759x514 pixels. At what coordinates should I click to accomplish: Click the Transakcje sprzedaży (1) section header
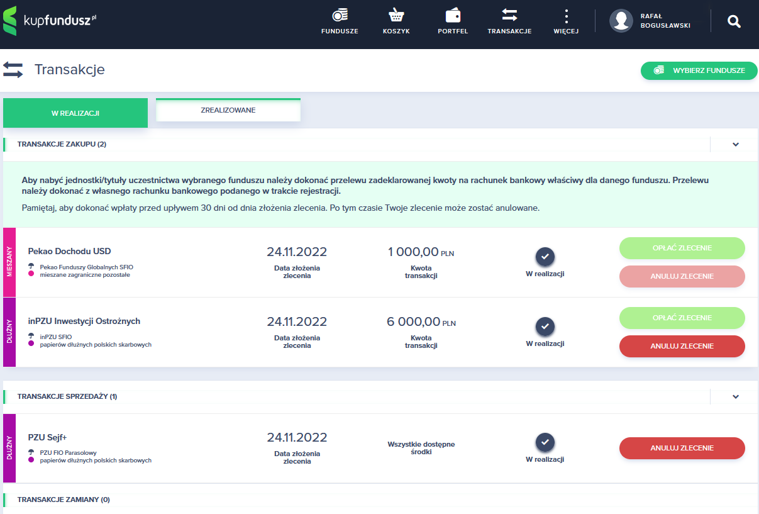67,396
